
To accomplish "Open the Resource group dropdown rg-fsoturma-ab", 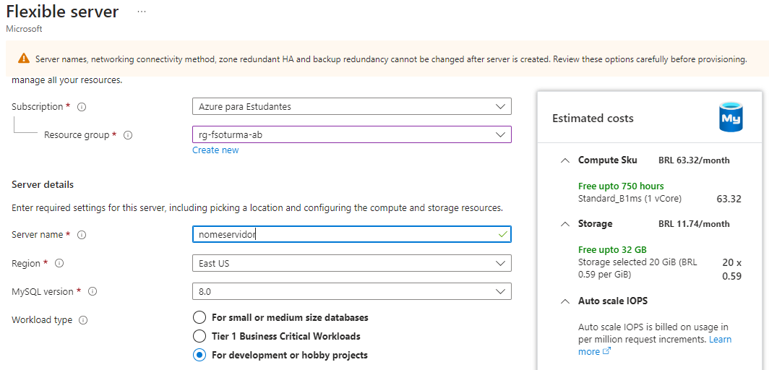I will pos(352,134).
